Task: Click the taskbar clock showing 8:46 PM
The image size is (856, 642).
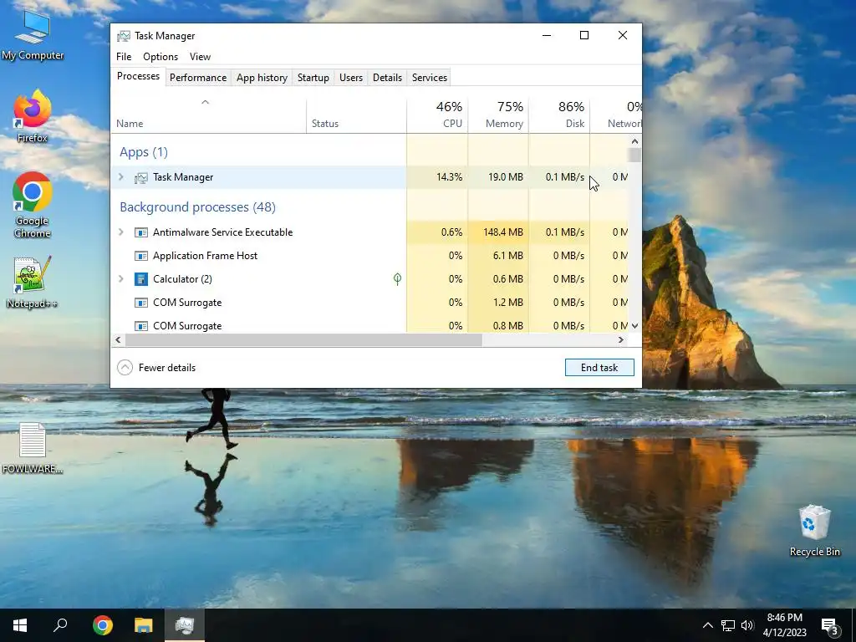Action: pos(784,625)
